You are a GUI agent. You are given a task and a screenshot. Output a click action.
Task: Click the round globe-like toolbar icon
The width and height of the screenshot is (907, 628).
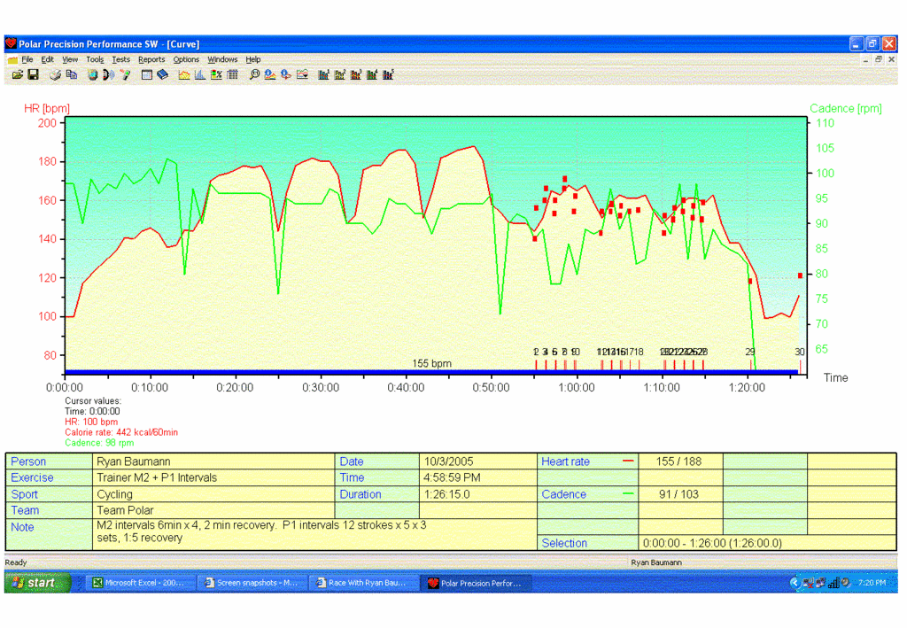point(92,74)
